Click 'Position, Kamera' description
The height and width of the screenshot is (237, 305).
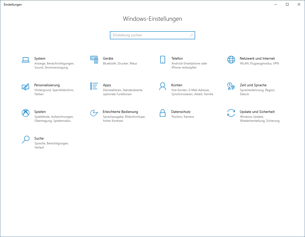[x=183, y=117]
